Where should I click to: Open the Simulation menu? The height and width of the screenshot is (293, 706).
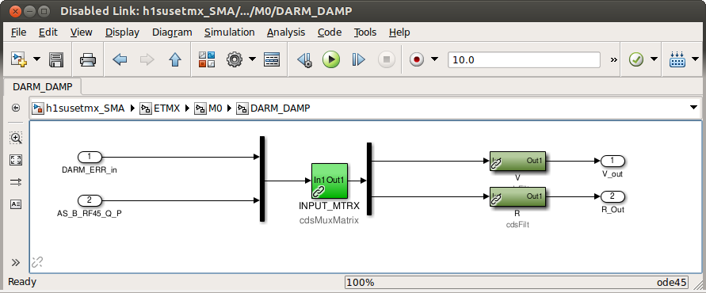[229, 32]
